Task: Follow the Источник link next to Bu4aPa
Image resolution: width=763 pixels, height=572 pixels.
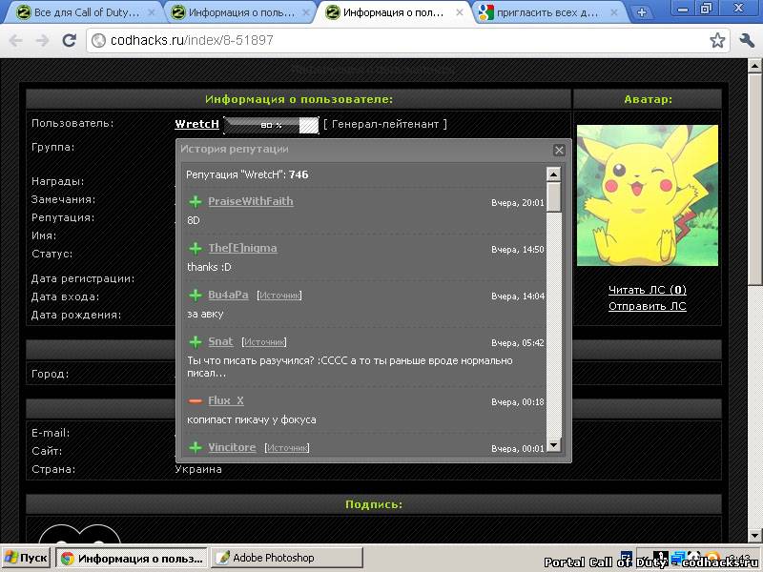Action: click(279, 296)
